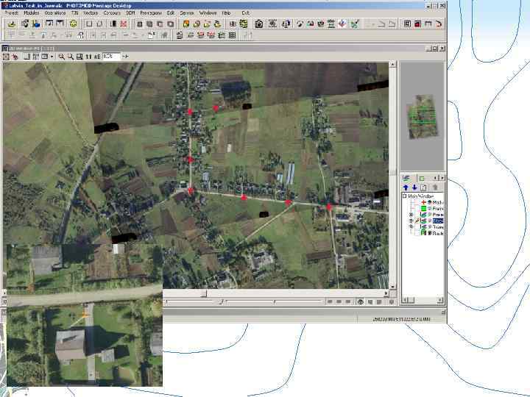Open the TIN menu
Screen dimensions: 530x397
(x=74, y=12)
